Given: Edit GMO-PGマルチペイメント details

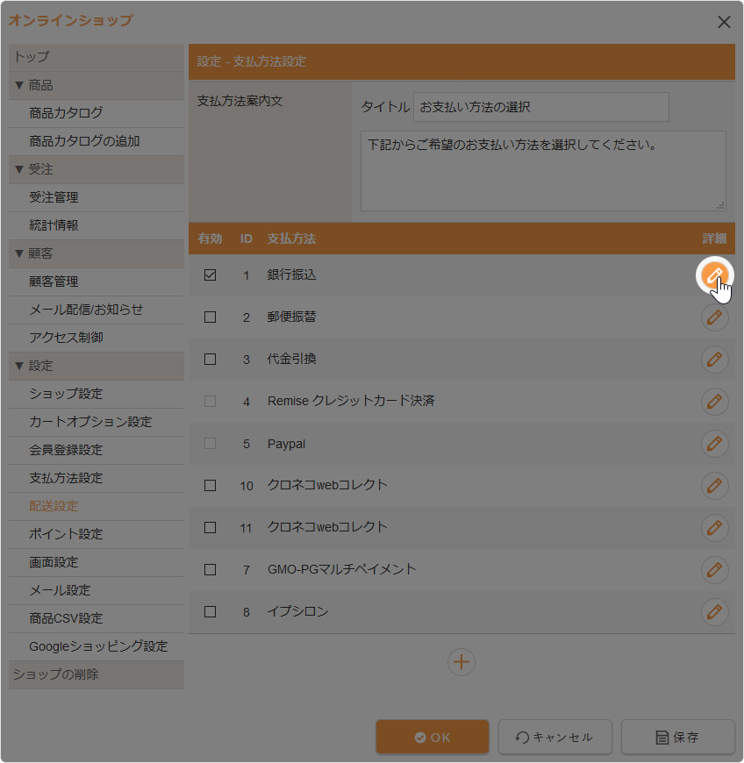Looking at the screenshot, I should point(715,570).
